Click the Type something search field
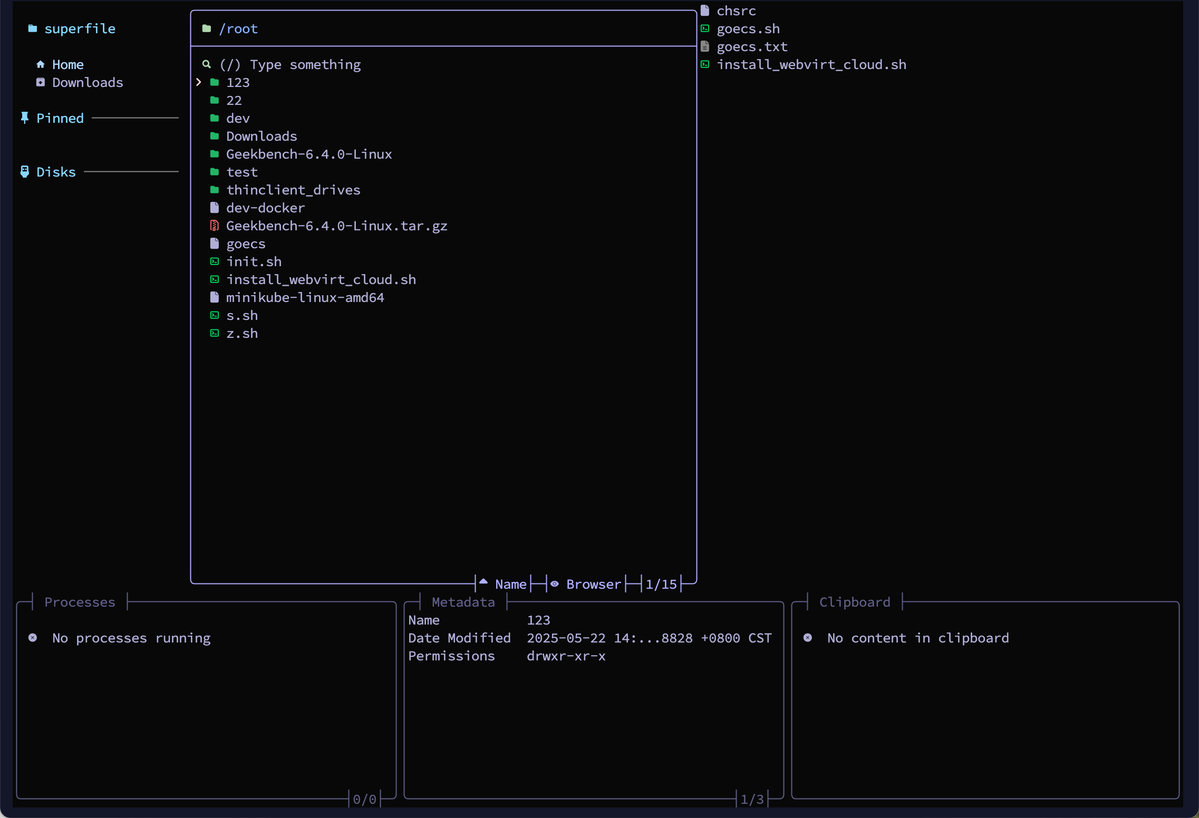Screen dimensions: 1199x818 click(305, 64)
